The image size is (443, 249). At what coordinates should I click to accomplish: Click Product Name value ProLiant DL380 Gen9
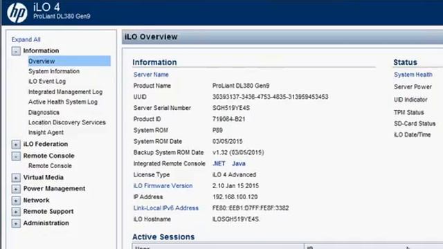point(241,86)
